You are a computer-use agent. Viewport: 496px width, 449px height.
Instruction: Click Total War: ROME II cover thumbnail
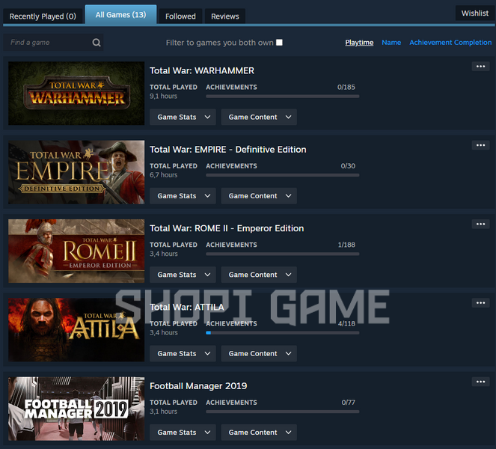(x=76, y=251)
